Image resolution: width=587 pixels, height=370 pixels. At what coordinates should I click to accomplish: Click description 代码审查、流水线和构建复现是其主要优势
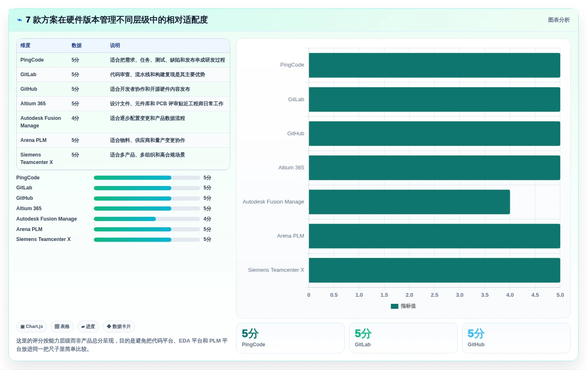157,74
